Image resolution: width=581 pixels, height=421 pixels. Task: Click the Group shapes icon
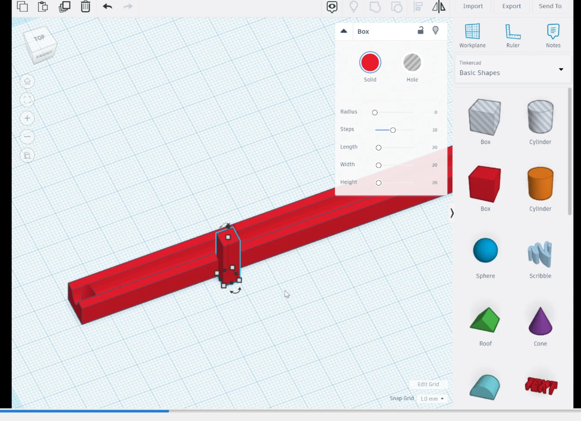(x=375, y=7)
